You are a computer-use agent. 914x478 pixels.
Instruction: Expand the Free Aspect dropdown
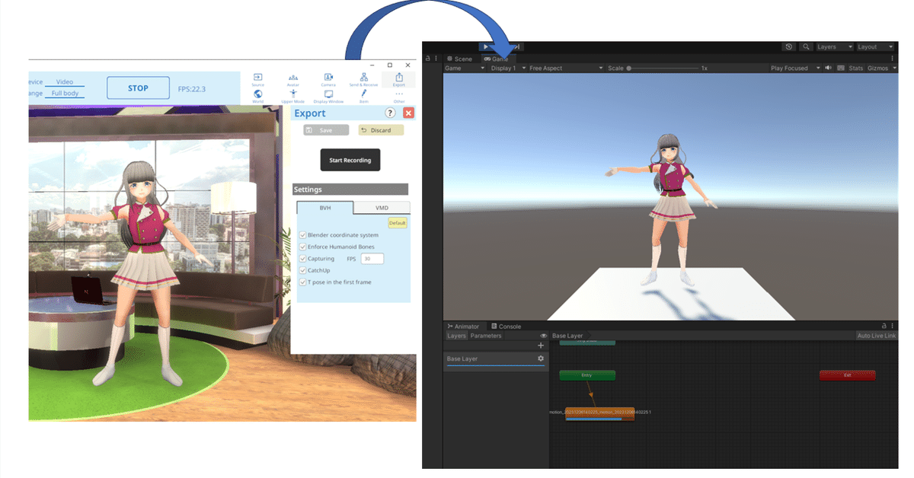565,68
